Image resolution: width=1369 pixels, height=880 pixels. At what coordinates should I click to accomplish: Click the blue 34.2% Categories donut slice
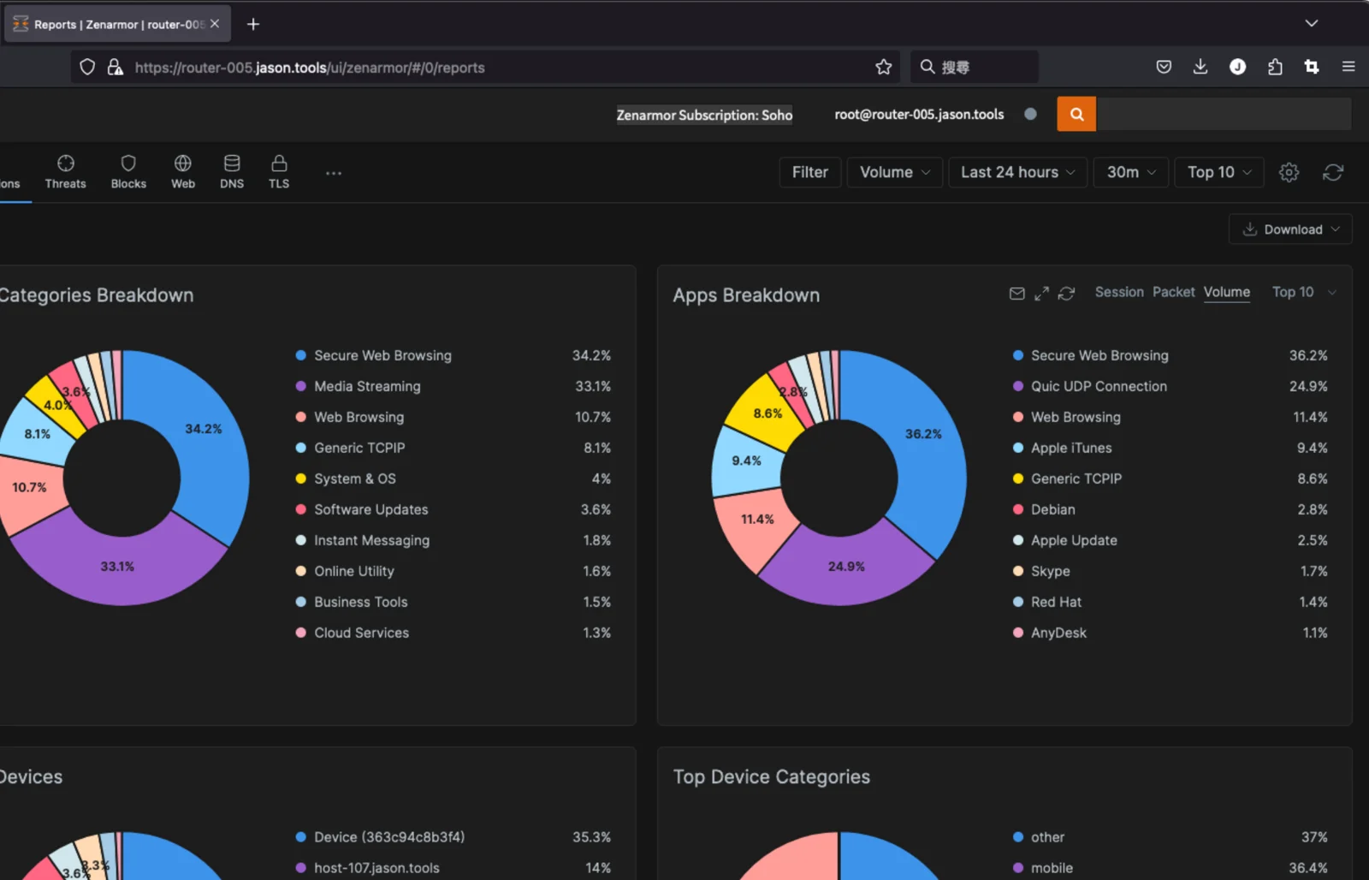tap(205, 428)
